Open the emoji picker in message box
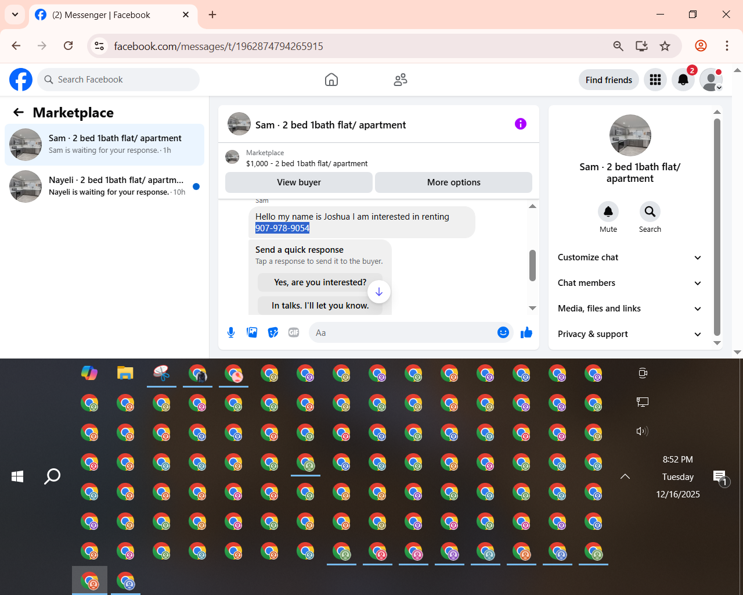Viewport: 743px width, 595px height. (503, 332)
